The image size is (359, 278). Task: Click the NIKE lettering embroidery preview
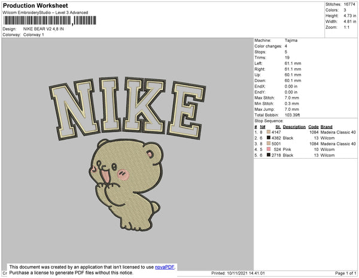[127, 108]
